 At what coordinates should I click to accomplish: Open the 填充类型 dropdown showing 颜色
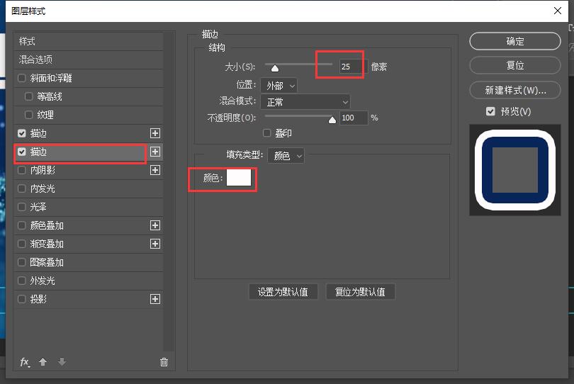pyautogui.click(x=286, y=156)
